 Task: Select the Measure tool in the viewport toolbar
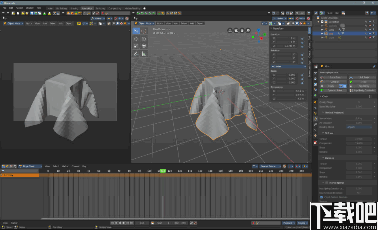point(144,54)
